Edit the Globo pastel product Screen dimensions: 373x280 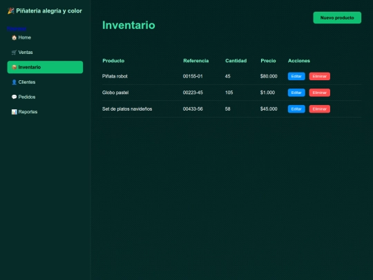(296, 93)
